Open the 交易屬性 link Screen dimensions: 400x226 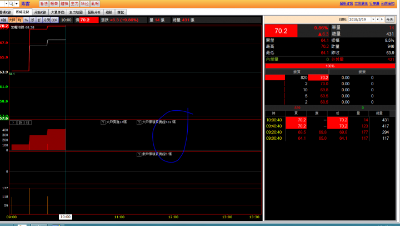pos(361,3)
